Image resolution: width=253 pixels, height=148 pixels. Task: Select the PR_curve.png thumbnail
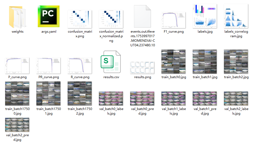[48, 66]
